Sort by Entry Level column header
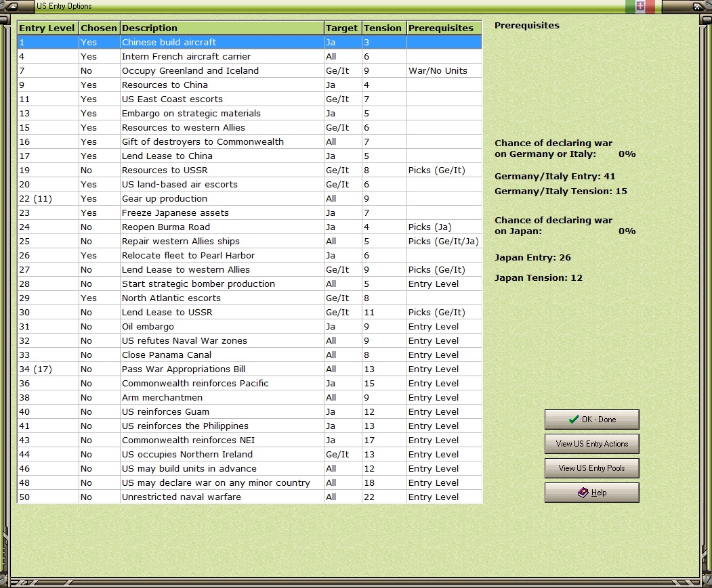The width and height of the screenshot is (712, 588). (47, 28)
